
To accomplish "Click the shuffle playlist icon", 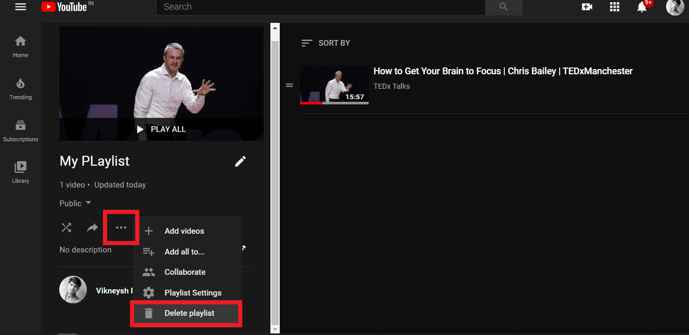I will tap(67, 227).
